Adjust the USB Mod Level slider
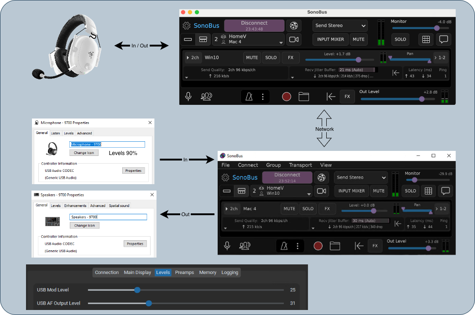 (137, 290)
